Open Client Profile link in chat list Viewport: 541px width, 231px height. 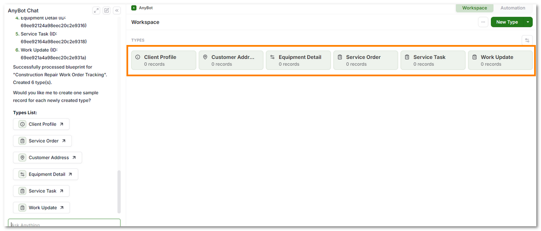click(x=41, y=124)
